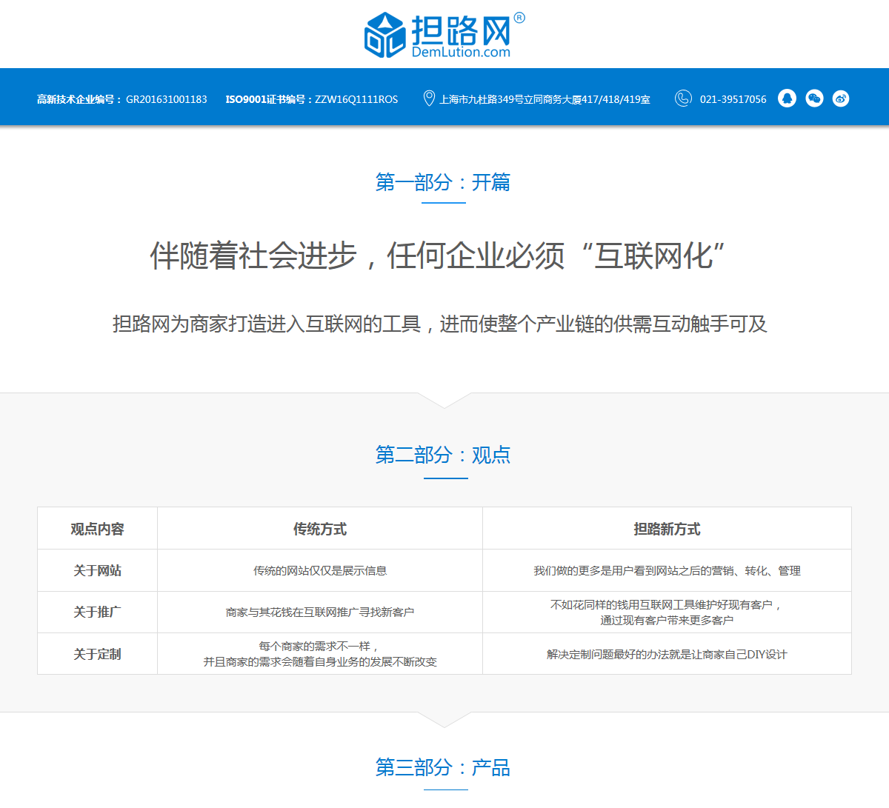Click cell 传统的网站仅仅是展示信息
This screenshot has width=889, height=808.
[x=320, y=571]
